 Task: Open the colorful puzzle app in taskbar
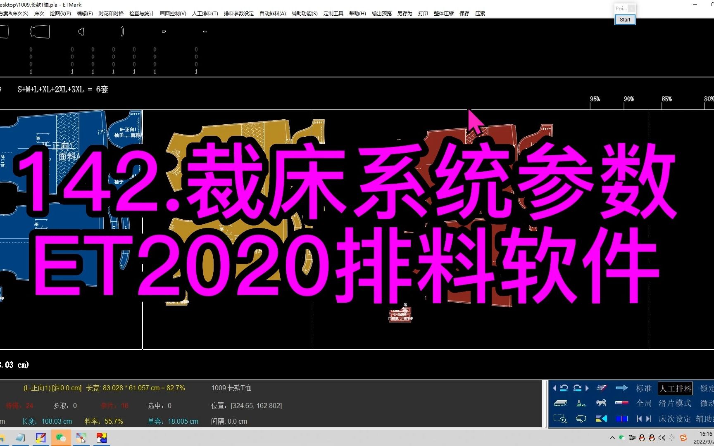pyautogui.click(x=102, y=438)
